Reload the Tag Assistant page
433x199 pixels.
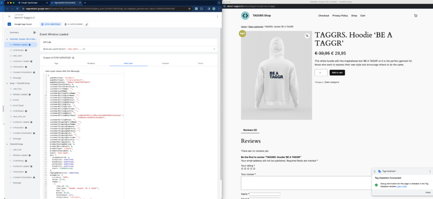click(17, 8)
